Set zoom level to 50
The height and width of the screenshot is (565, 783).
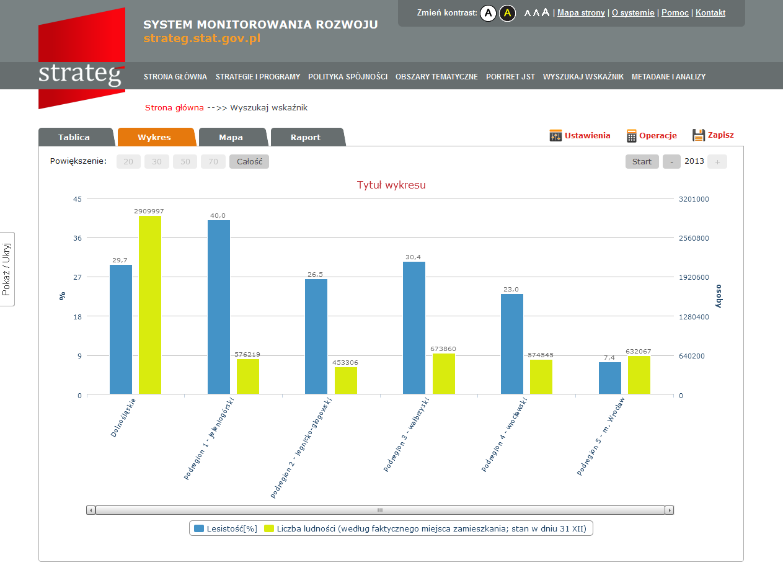pos(185,161)
